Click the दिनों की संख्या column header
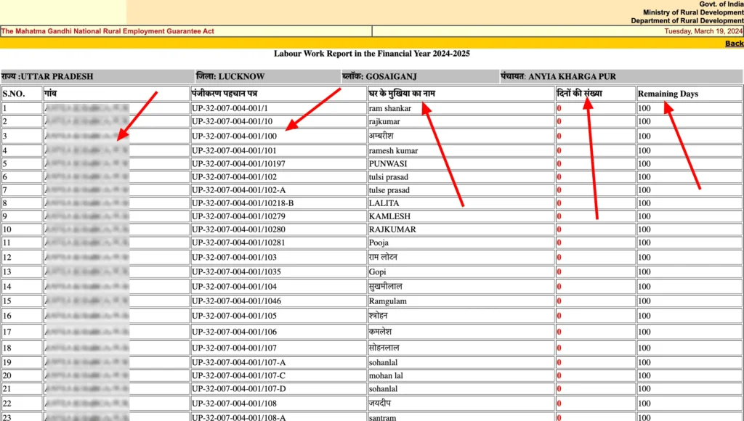This screenshot has width=744, height=421. point(579,94)
